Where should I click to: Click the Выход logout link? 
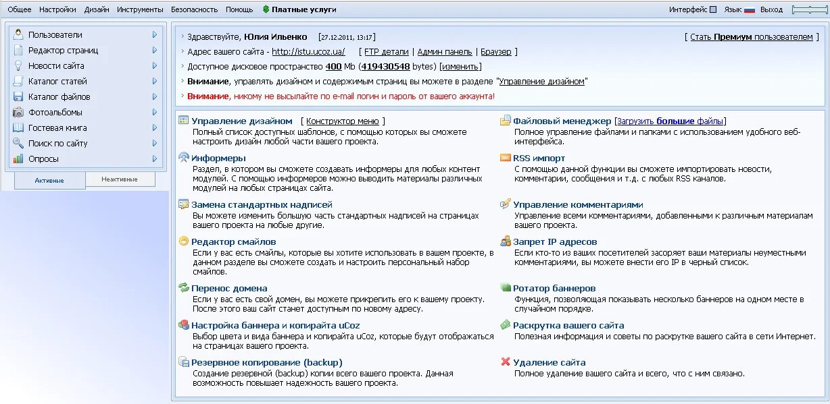point(771,9)
